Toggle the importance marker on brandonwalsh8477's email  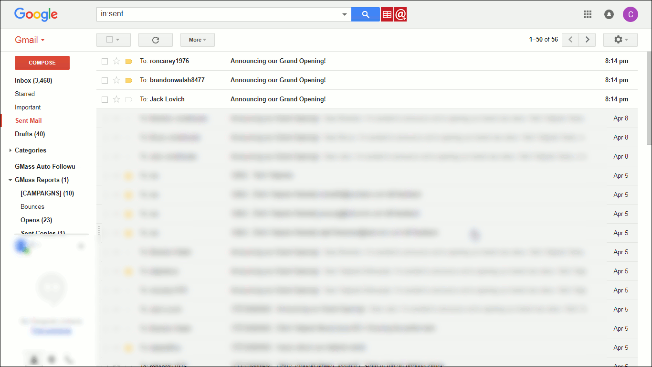coord(128,80)
